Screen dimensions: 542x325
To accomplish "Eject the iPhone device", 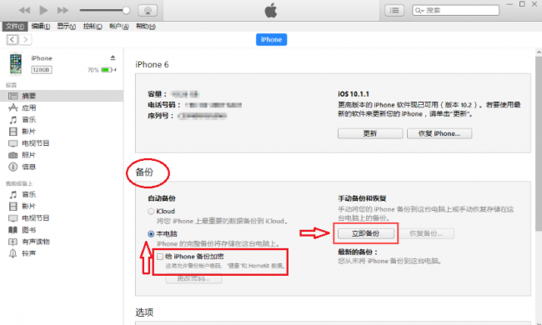I will point(113,57).
